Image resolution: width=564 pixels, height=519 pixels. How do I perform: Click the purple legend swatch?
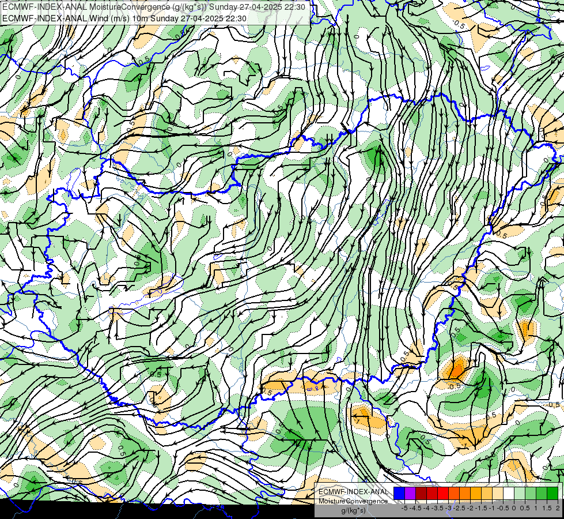(410, 493)
